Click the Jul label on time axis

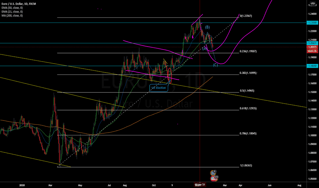pyautogui.click(x=109, y=185)
